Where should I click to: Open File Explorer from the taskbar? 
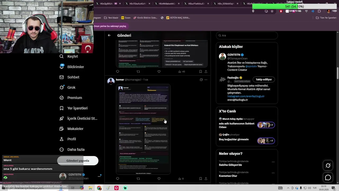point(90,188)
